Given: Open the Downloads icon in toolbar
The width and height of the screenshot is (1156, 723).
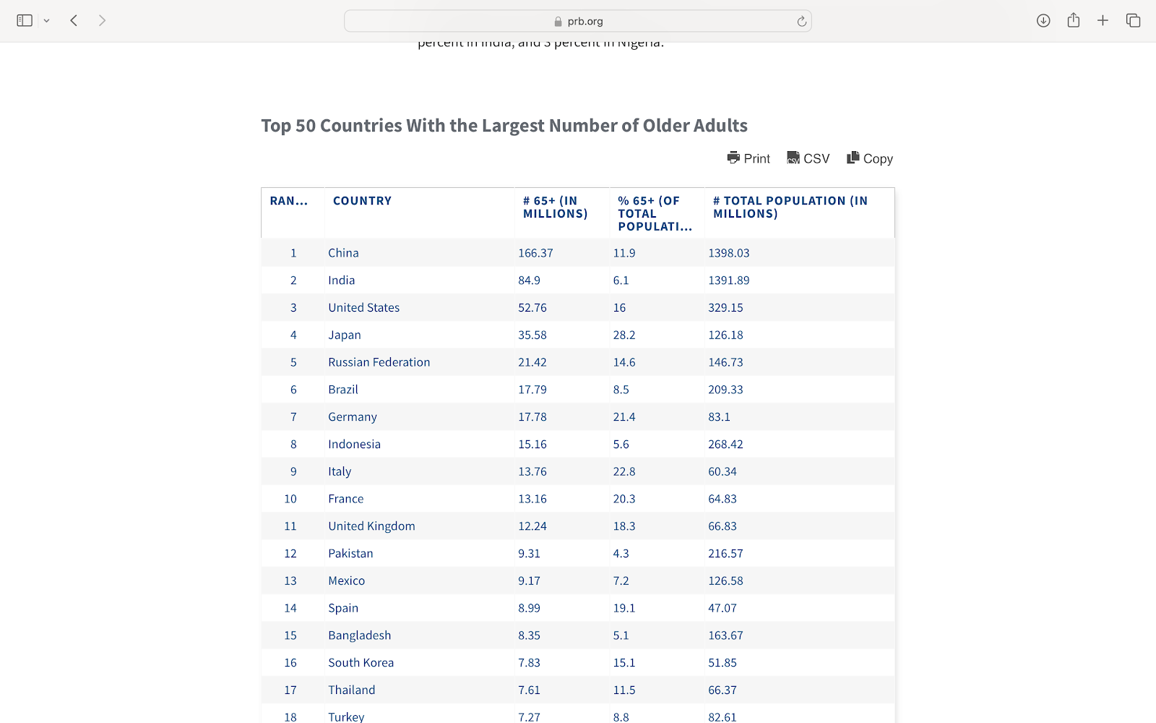Looking at the screenshot, I should pyautogui.click(x=1043, y=21).
